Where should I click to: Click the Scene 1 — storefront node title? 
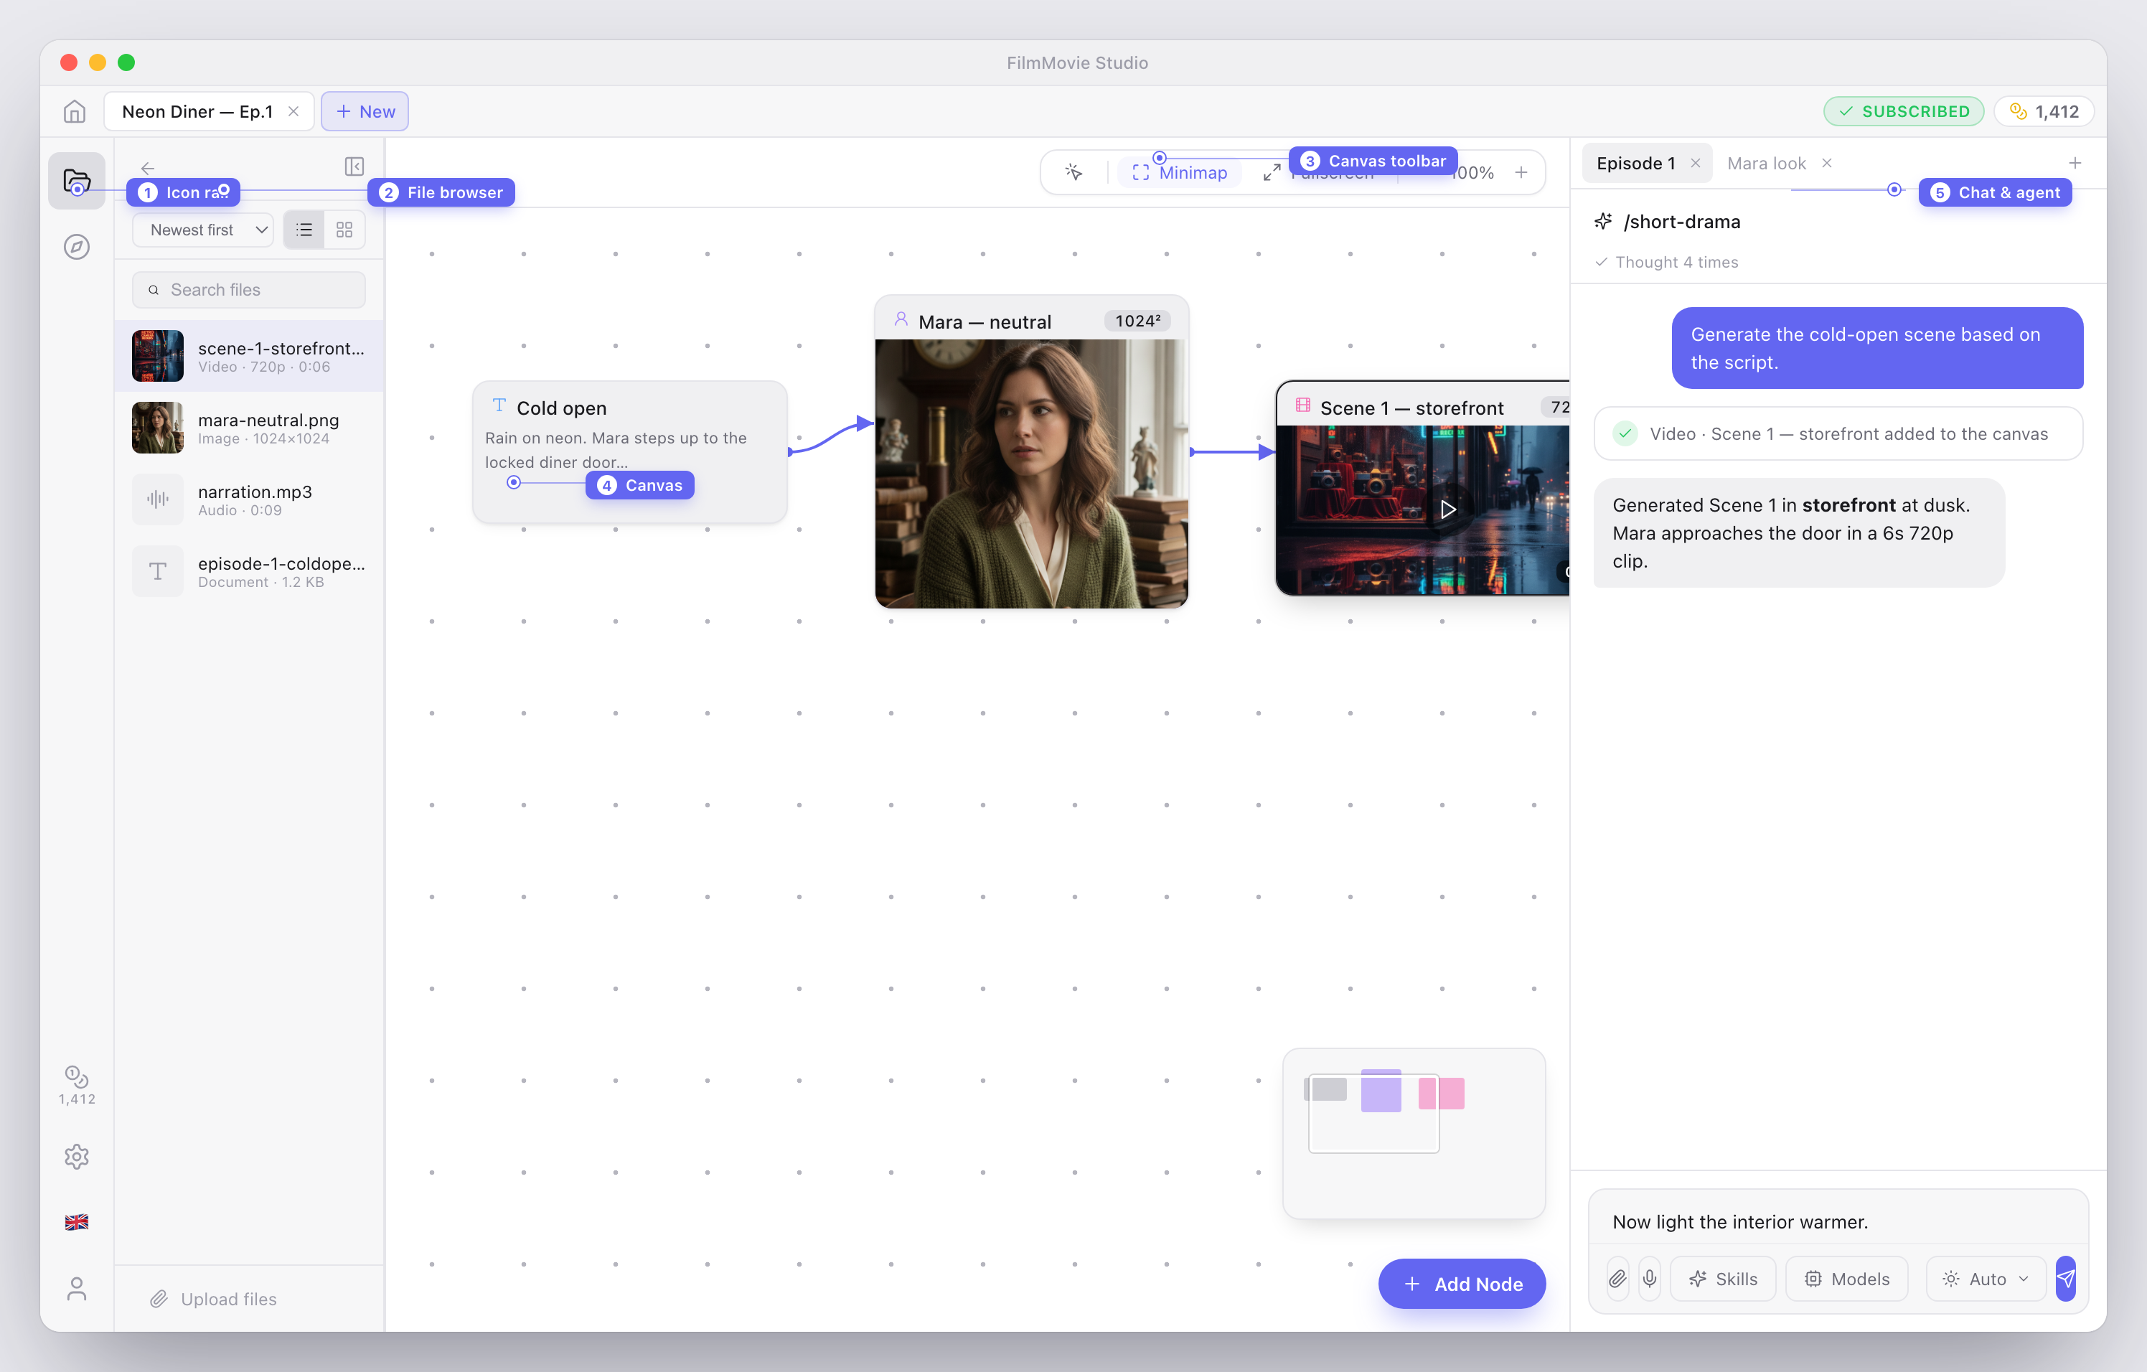[1411, 408]
